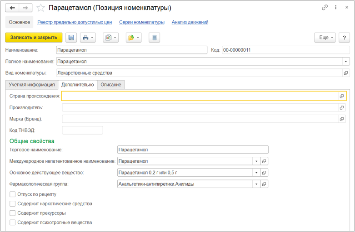Add Парацетамол to favorites with star icon

click(x=41, y=8)
